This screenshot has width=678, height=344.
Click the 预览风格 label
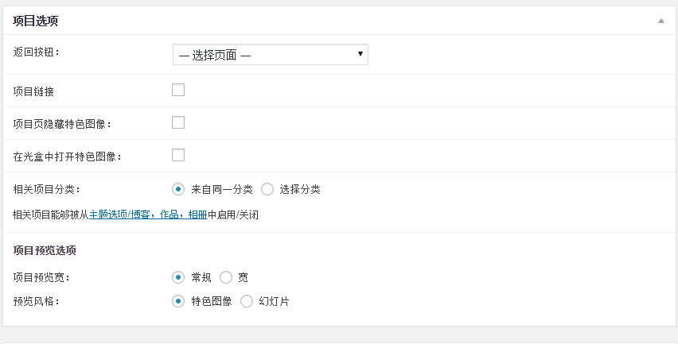point(37,301)
